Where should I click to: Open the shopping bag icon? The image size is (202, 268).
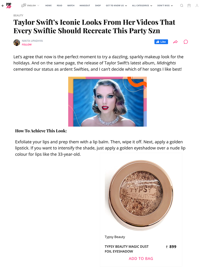tap(189, 5)
